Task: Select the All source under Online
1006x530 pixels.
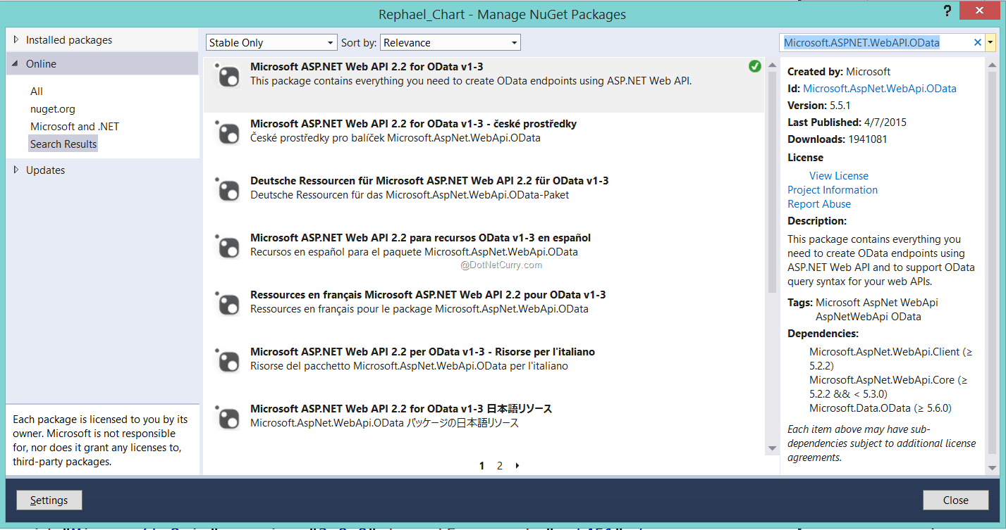Action: tap(37, 91)
